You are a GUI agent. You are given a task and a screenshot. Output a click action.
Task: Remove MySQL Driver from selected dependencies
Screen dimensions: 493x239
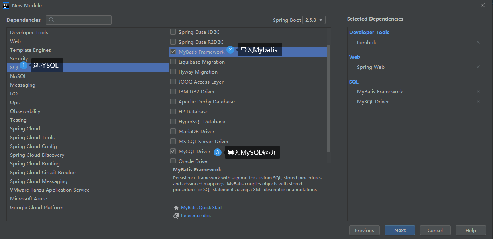coord(478,101)
